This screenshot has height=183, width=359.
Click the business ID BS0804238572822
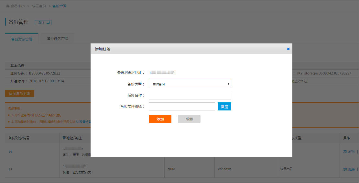[45, 73]
